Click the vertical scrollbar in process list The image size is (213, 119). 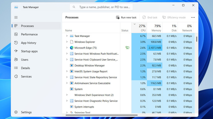click(x=197, y=39)
